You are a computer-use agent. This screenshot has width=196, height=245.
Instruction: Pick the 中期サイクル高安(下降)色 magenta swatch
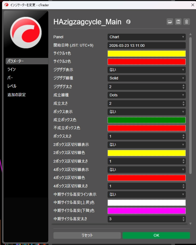click(147, 211)
